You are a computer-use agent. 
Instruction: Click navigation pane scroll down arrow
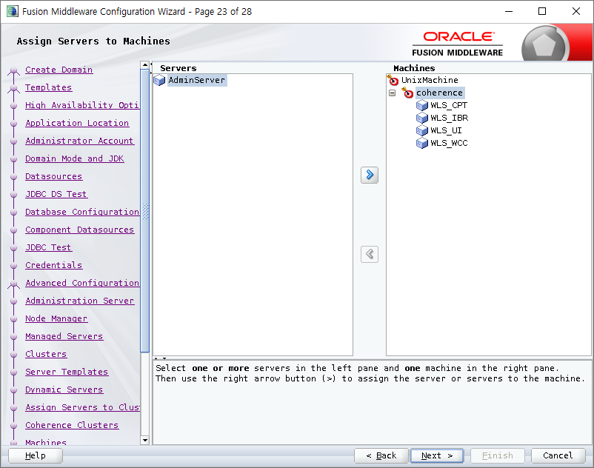[144, 440]
